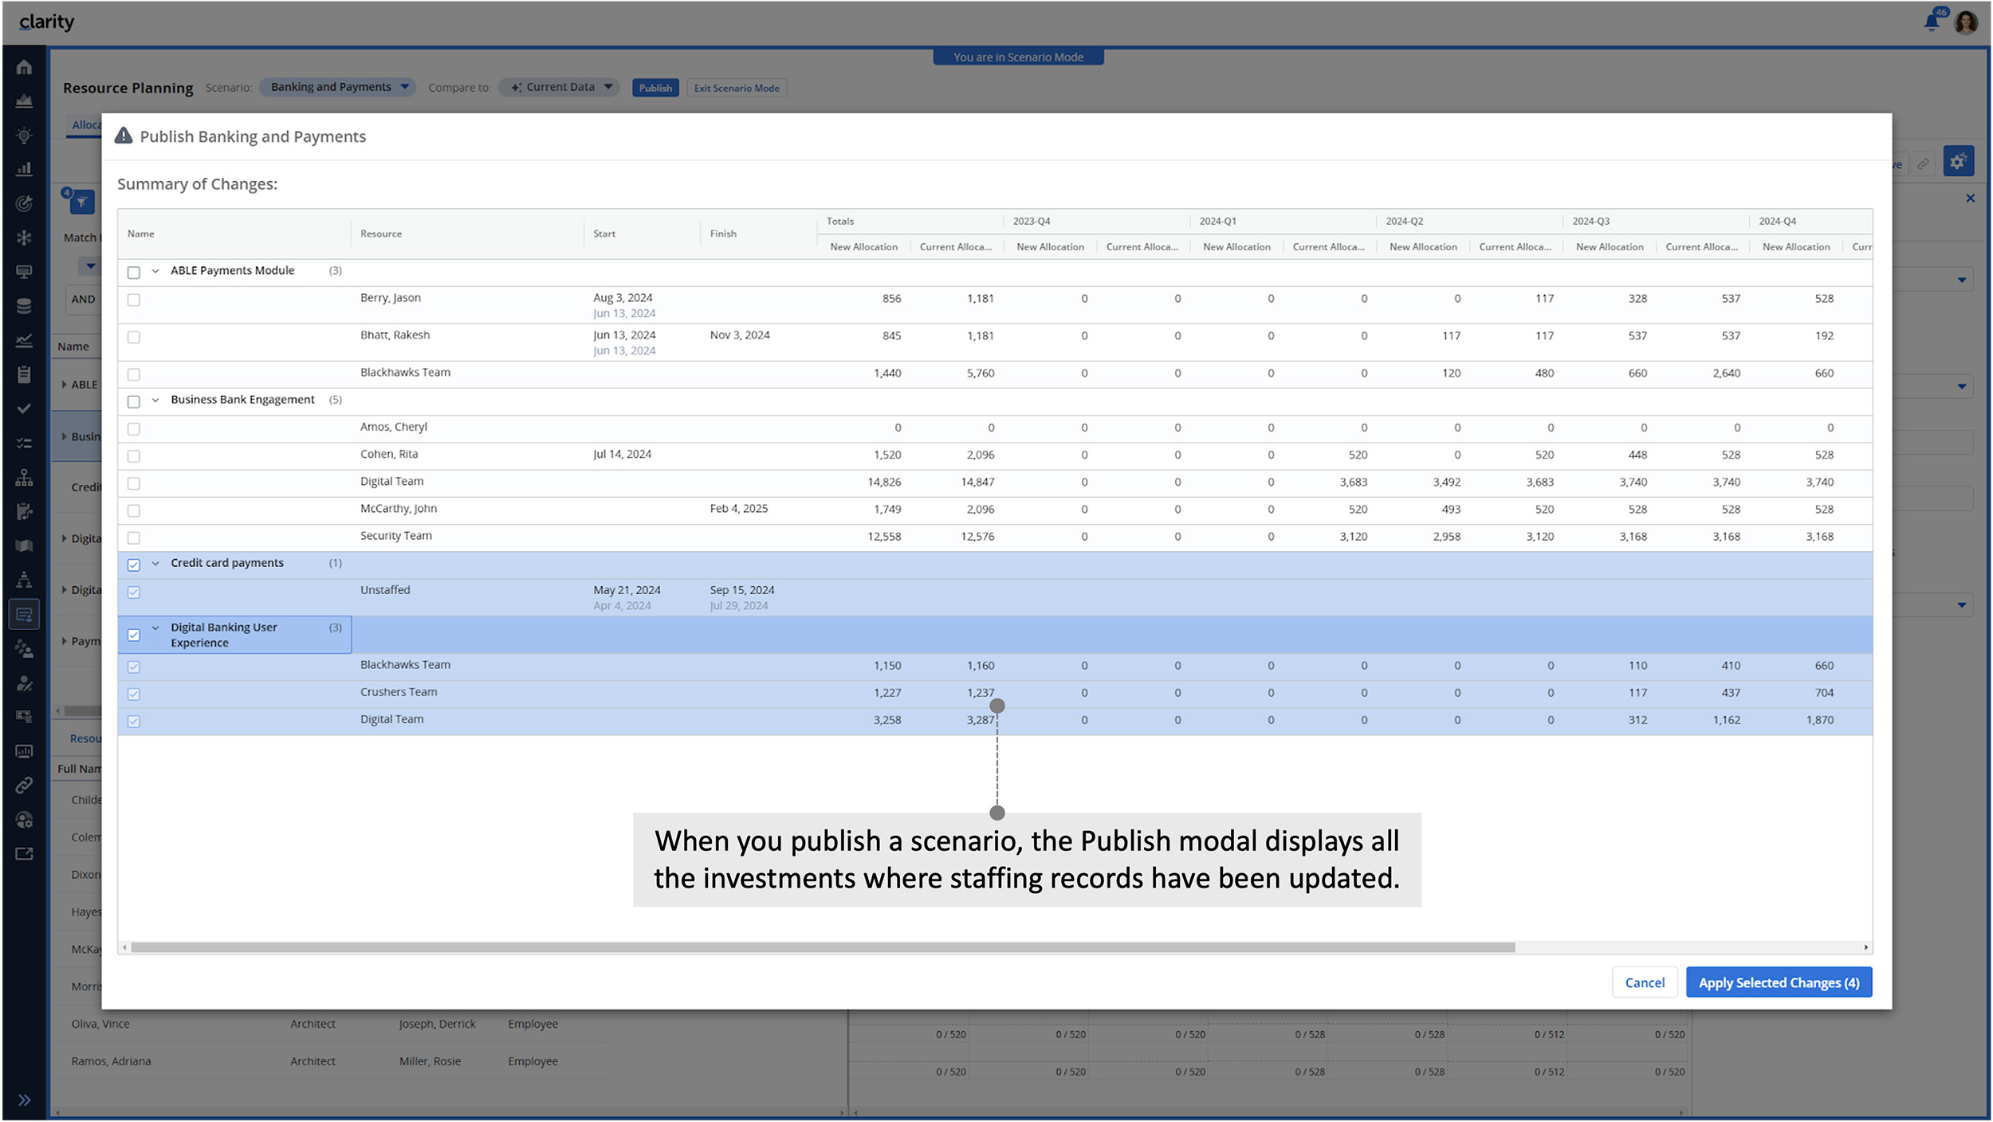This screenshot has width=1993, height=1122.
Task: Click the Totals column group header
Action: point(840,221)
